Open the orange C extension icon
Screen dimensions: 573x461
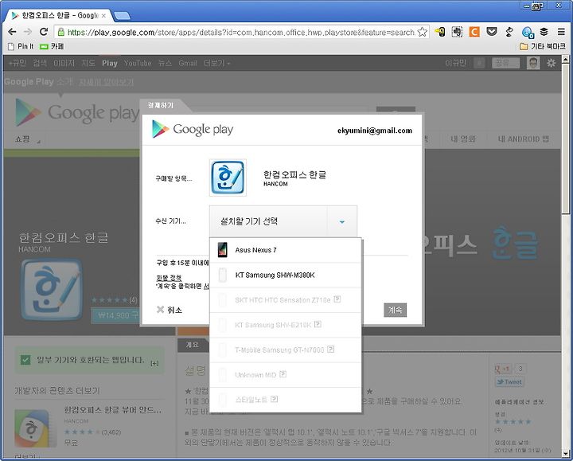474,32
